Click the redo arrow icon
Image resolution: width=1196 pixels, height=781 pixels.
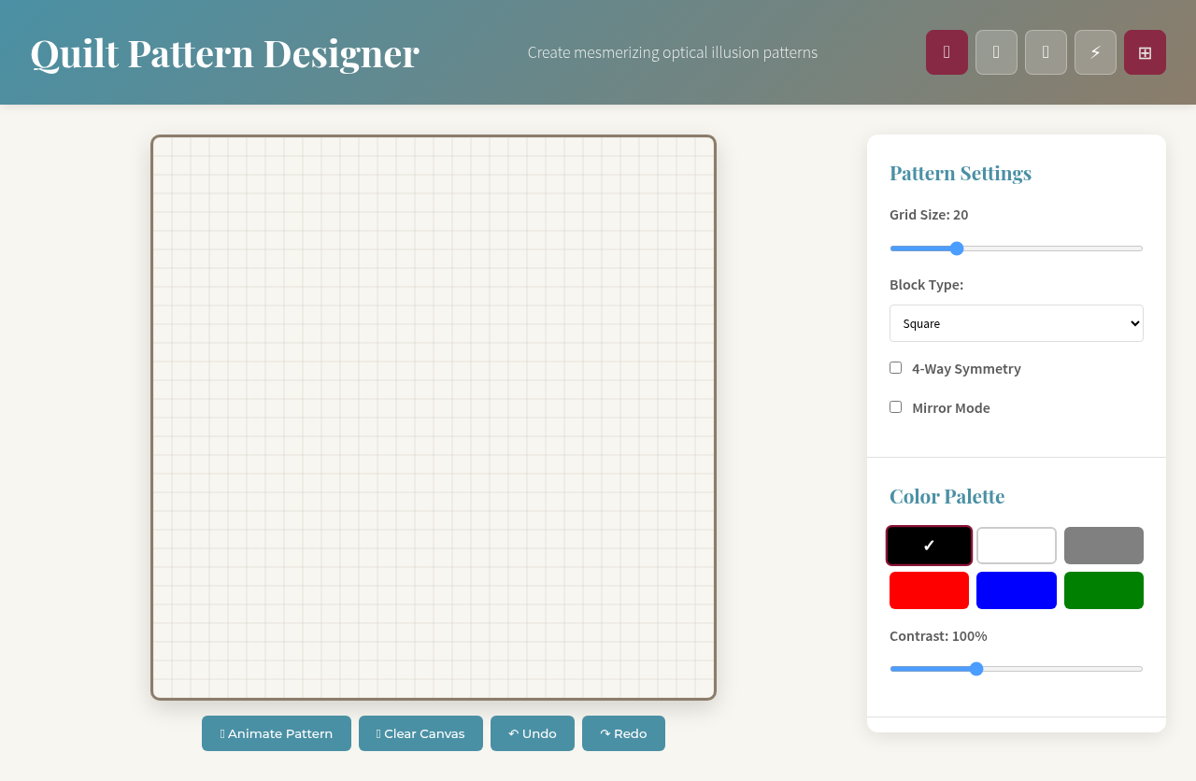click(604, 733)
